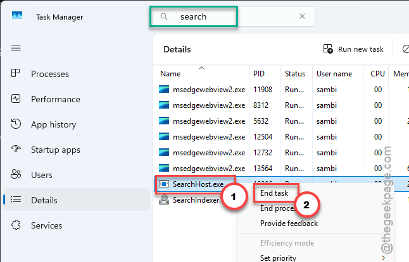Choose End process tree menu entry
Viewport: 409px width, 262px height.
click(278, 208)
